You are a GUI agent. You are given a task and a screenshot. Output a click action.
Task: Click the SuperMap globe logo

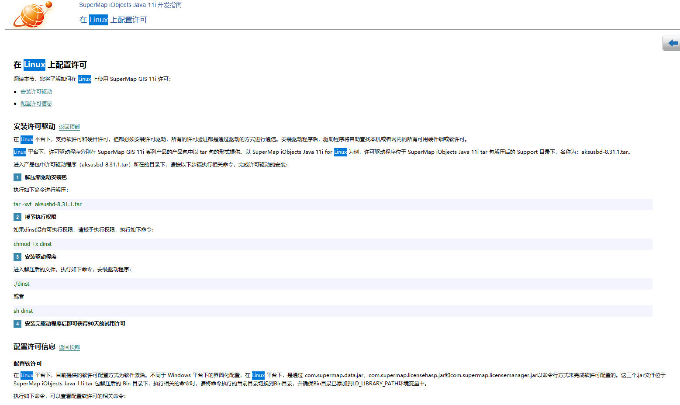[33, 14]
